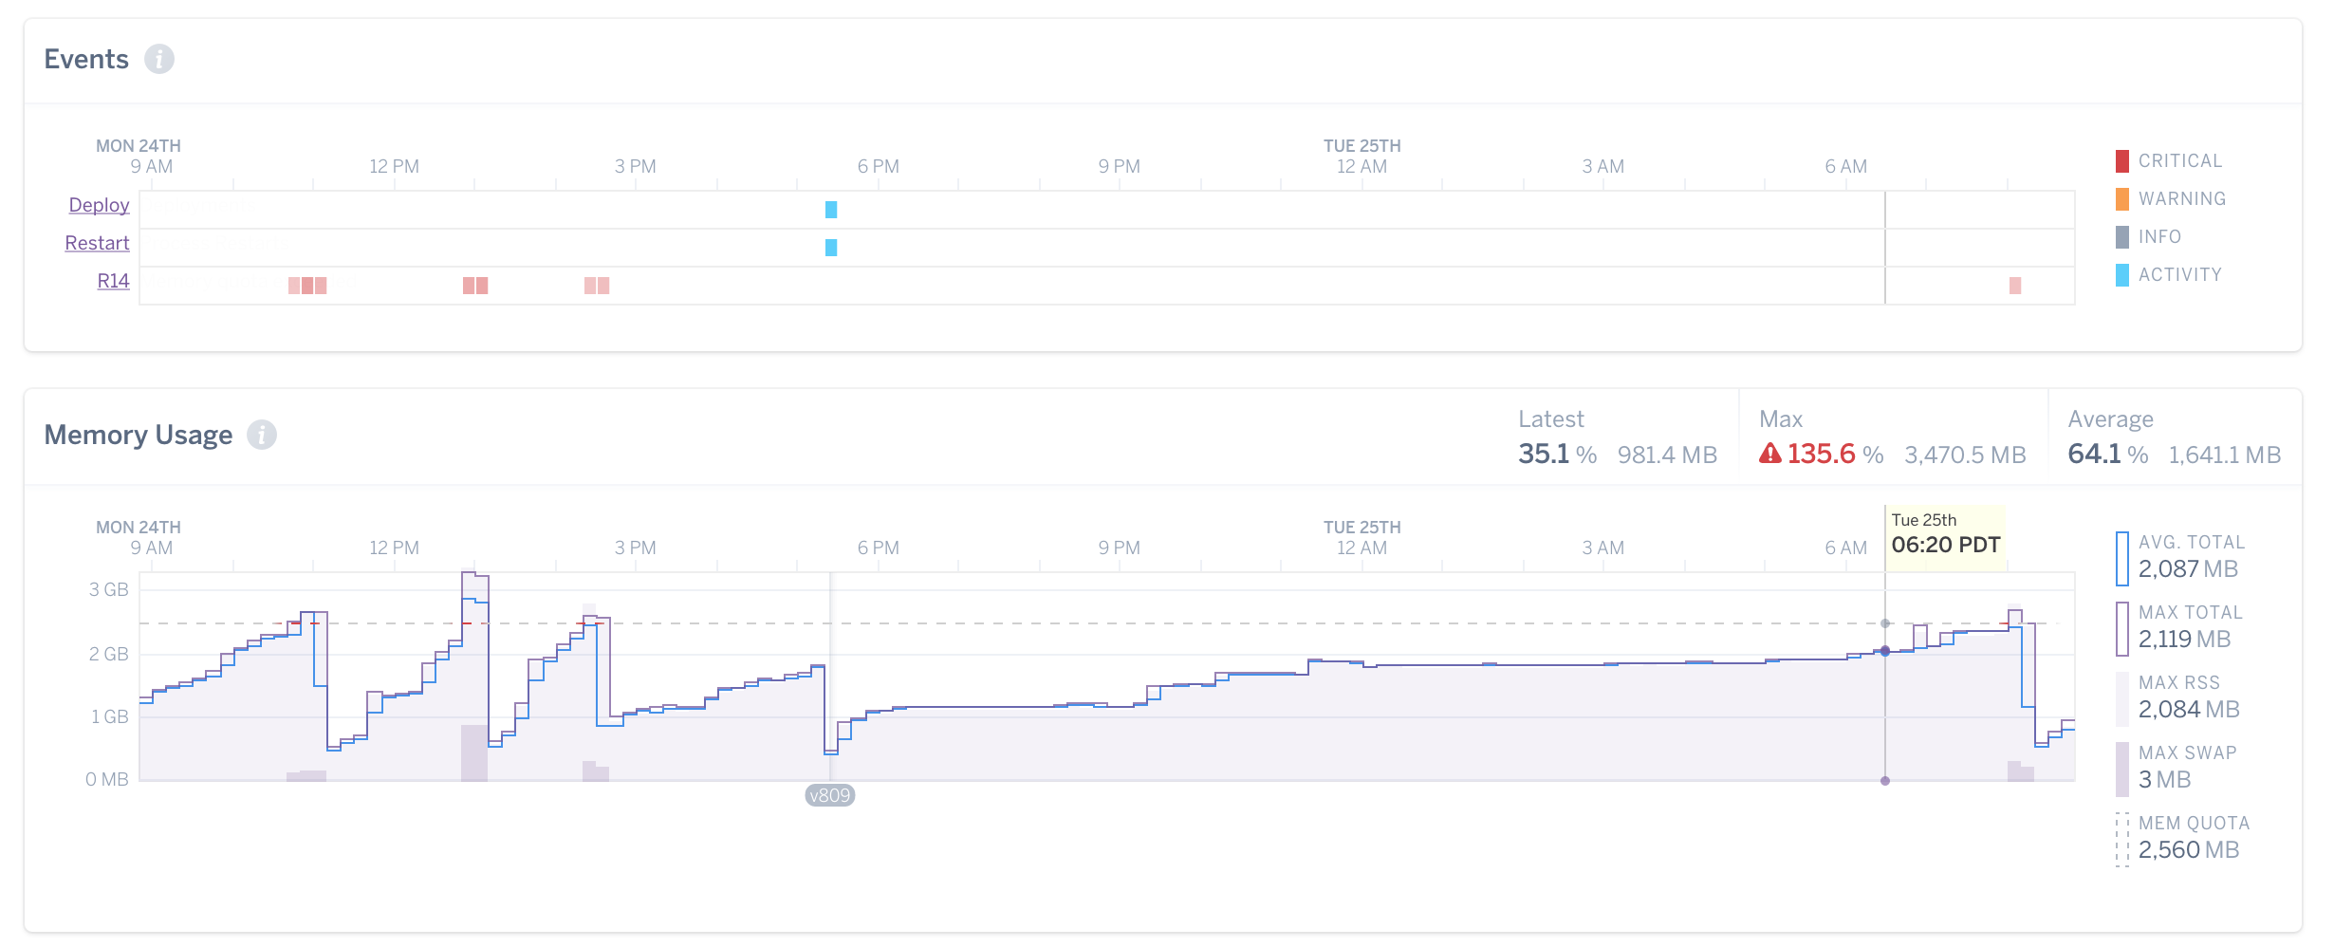Click the Memory Usage heading
This screenshot has width=2334, height=947.
click(x=139, y=435)
